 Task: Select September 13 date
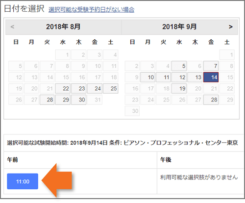pos(195,77)
